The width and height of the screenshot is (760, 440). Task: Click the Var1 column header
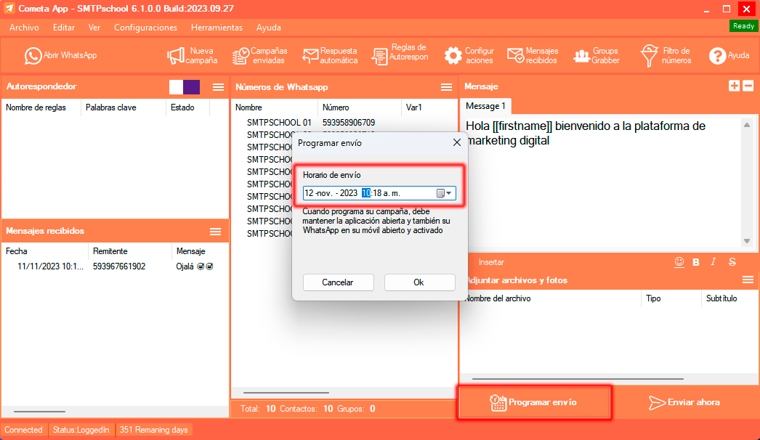point(414,107)
